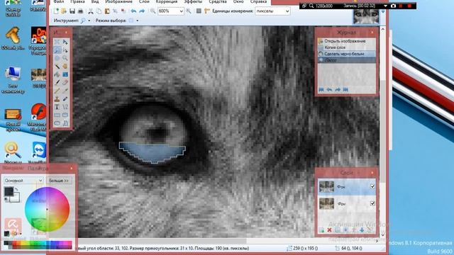Click the Open file toolbar icon
The width and height of the screenshot is (454, 255).
[64, 11]
